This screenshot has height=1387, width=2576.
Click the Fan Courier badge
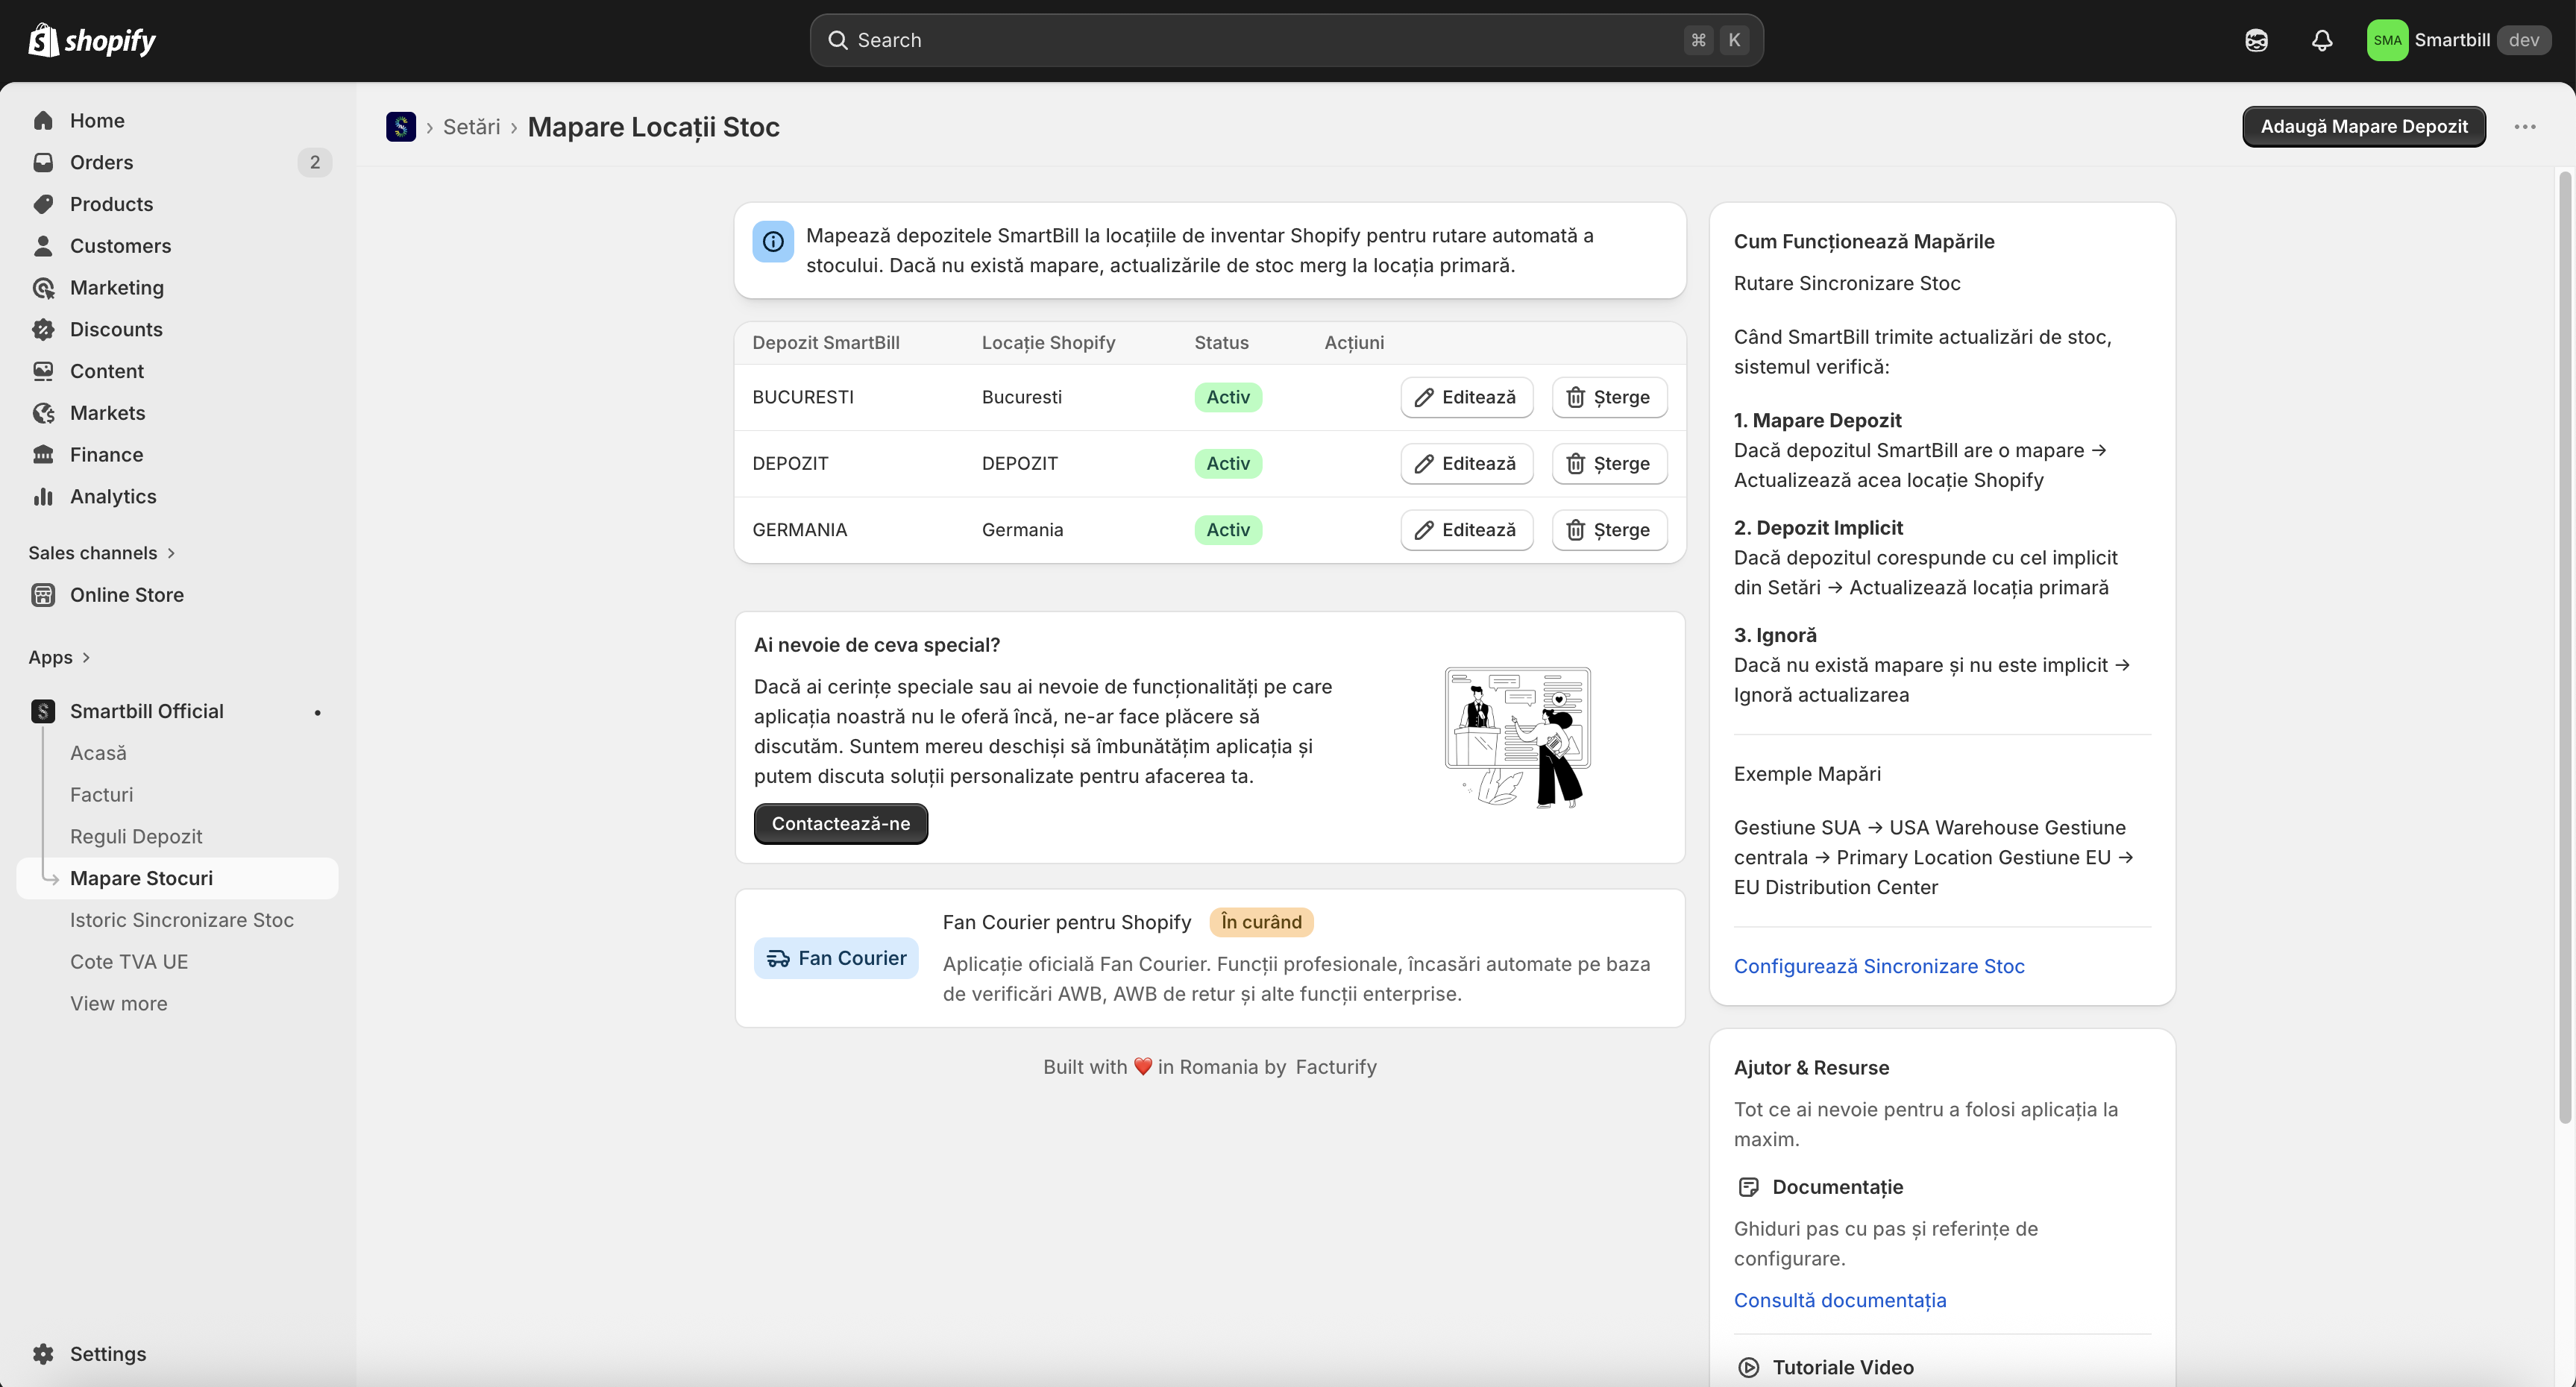point(836,958)
